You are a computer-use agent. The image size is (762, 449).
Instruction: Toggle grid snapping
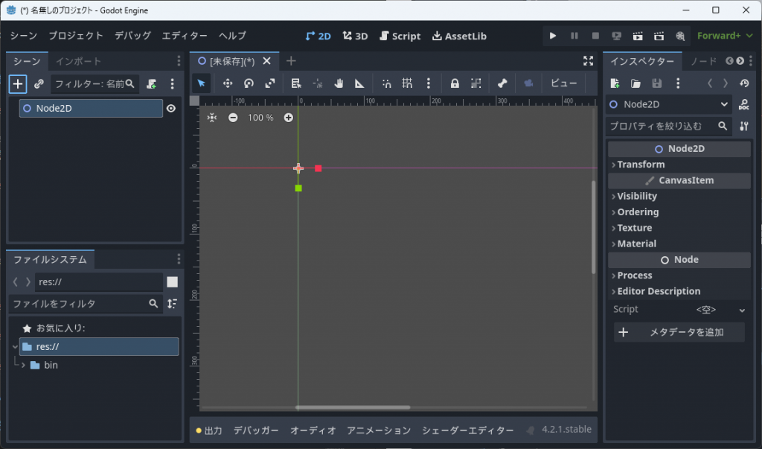click(x=407, y=83)
